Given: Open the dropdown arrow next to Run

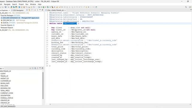Looking at the screenshot, I should [x=46, y=7].
